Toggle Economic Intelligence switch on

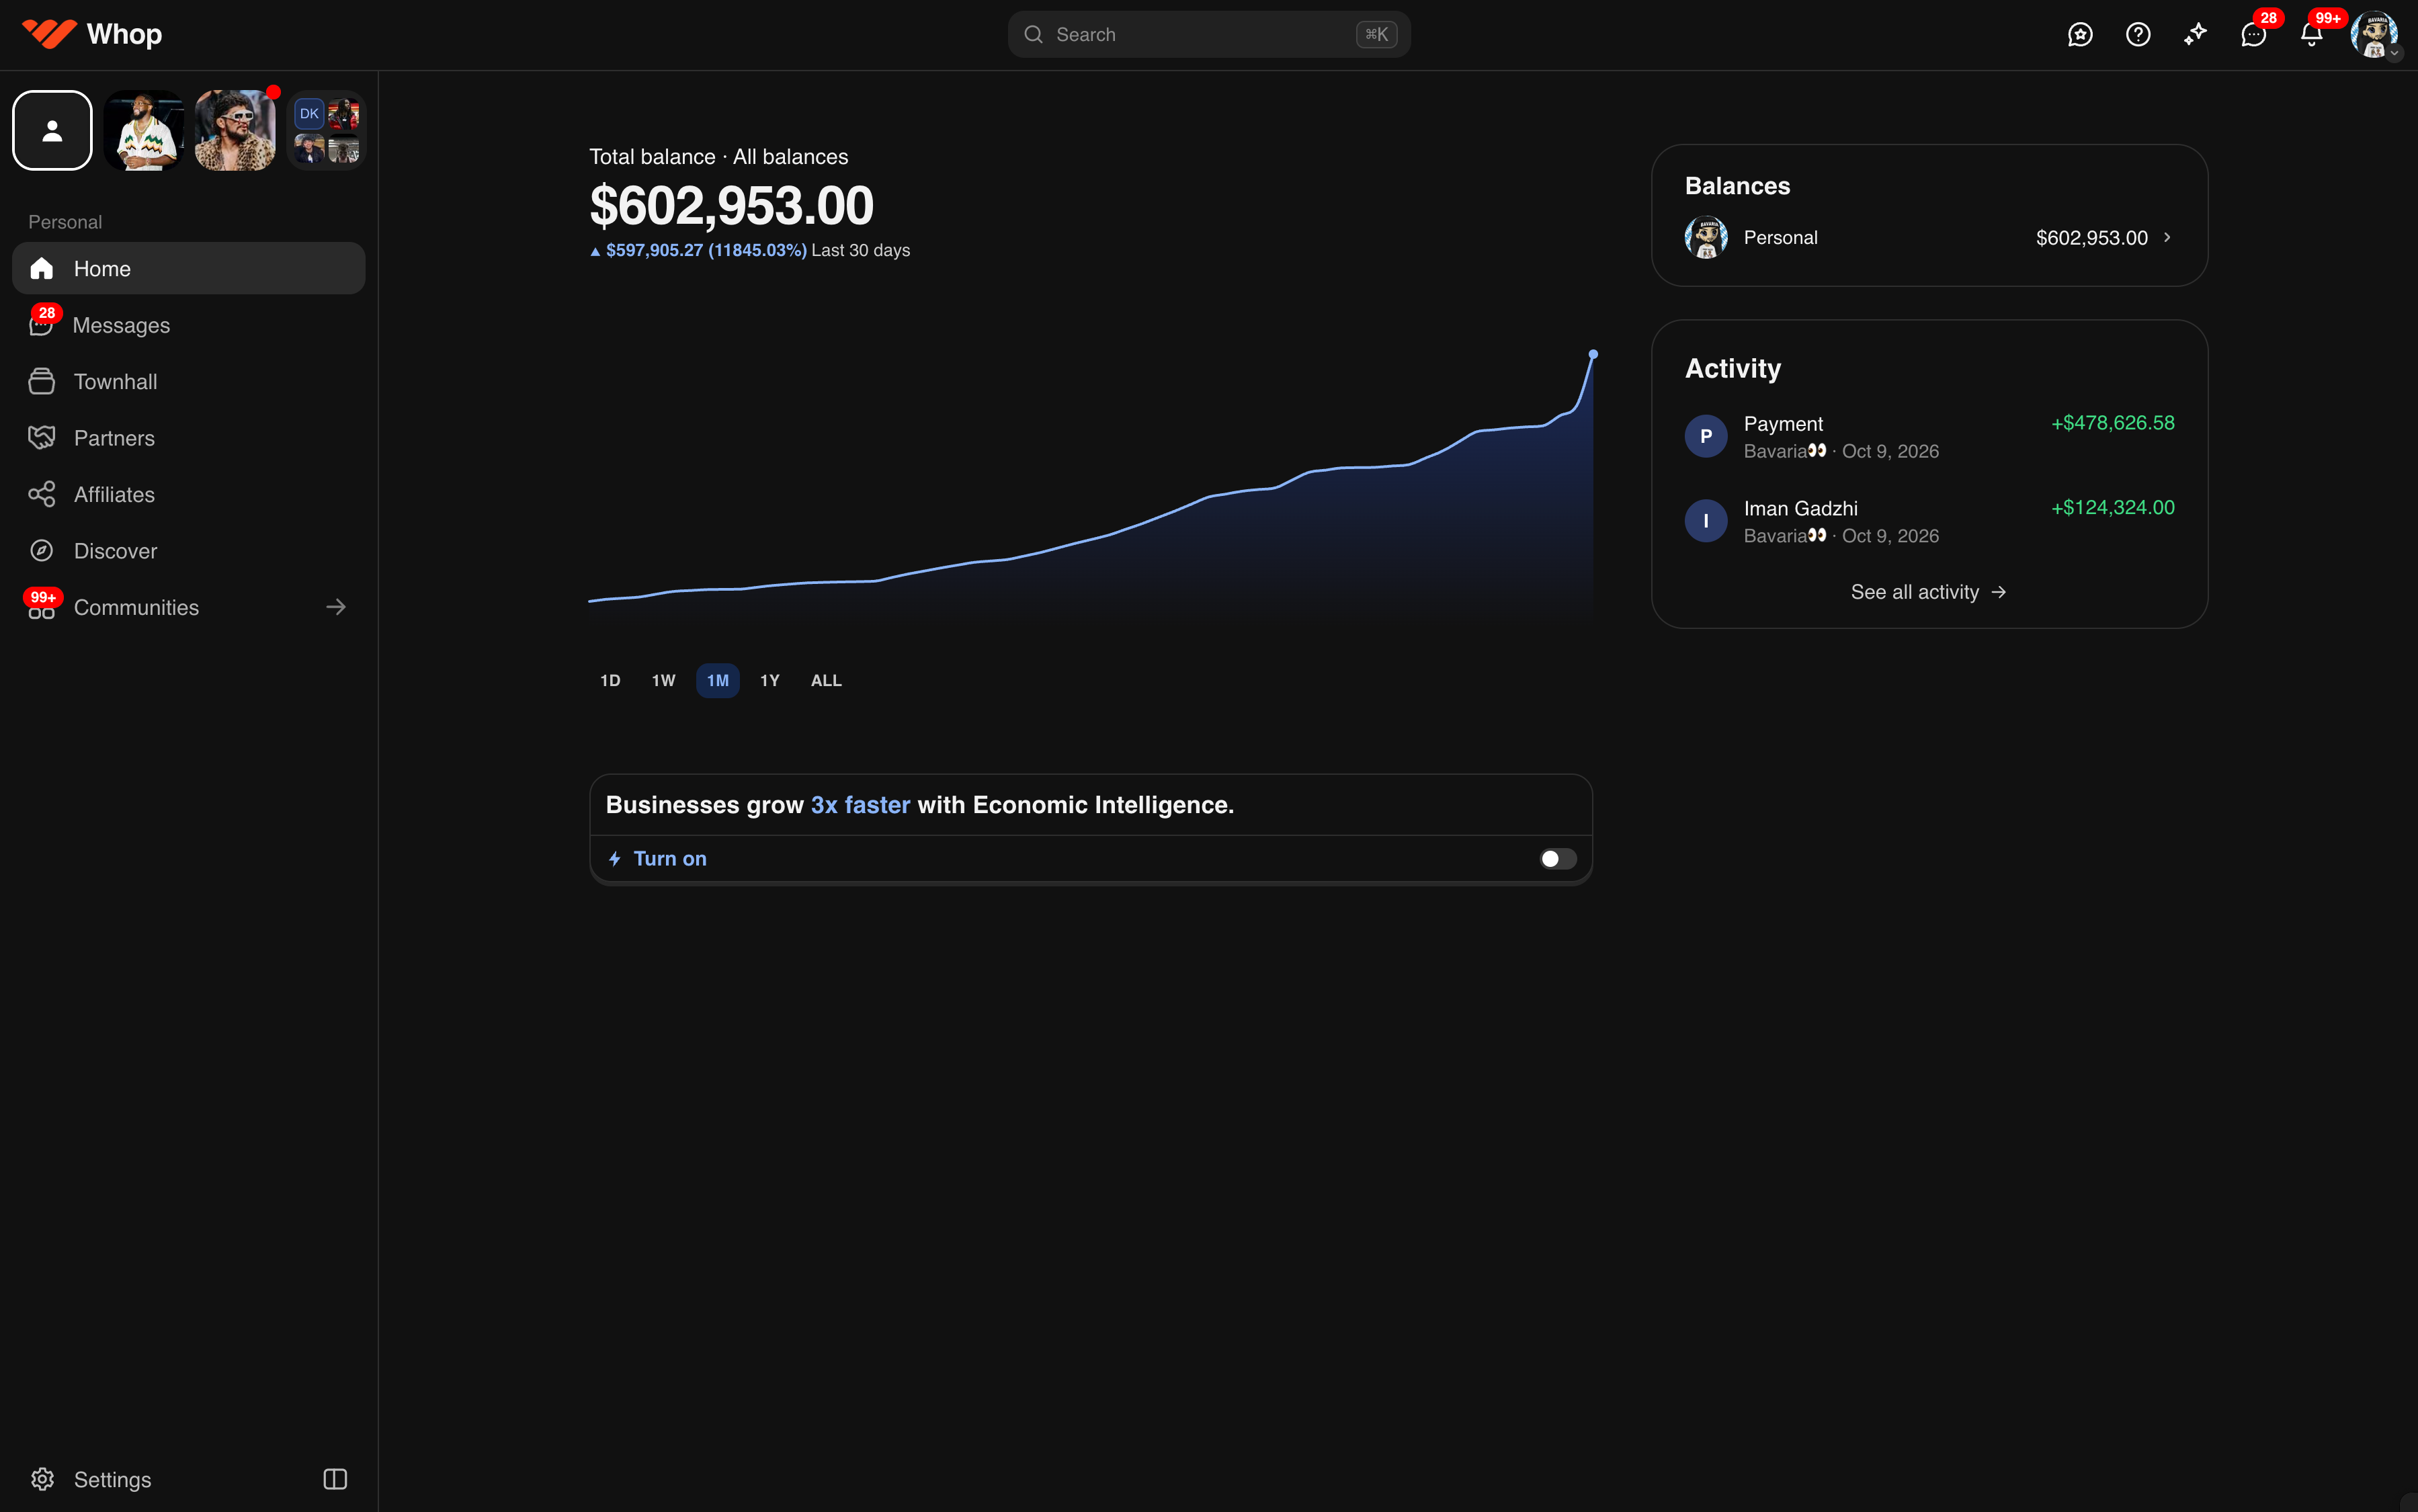point(1558,859)
